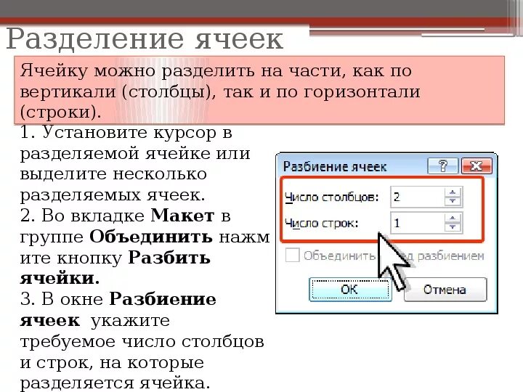
Task: Decrease the Число столбцов value with down arrow
Action: click(453, 201)
